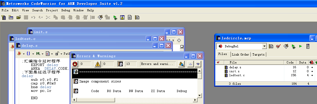Screen dimensions: 317x104
Task: Switch to the Files tab
Action: [x=223, y=54]
